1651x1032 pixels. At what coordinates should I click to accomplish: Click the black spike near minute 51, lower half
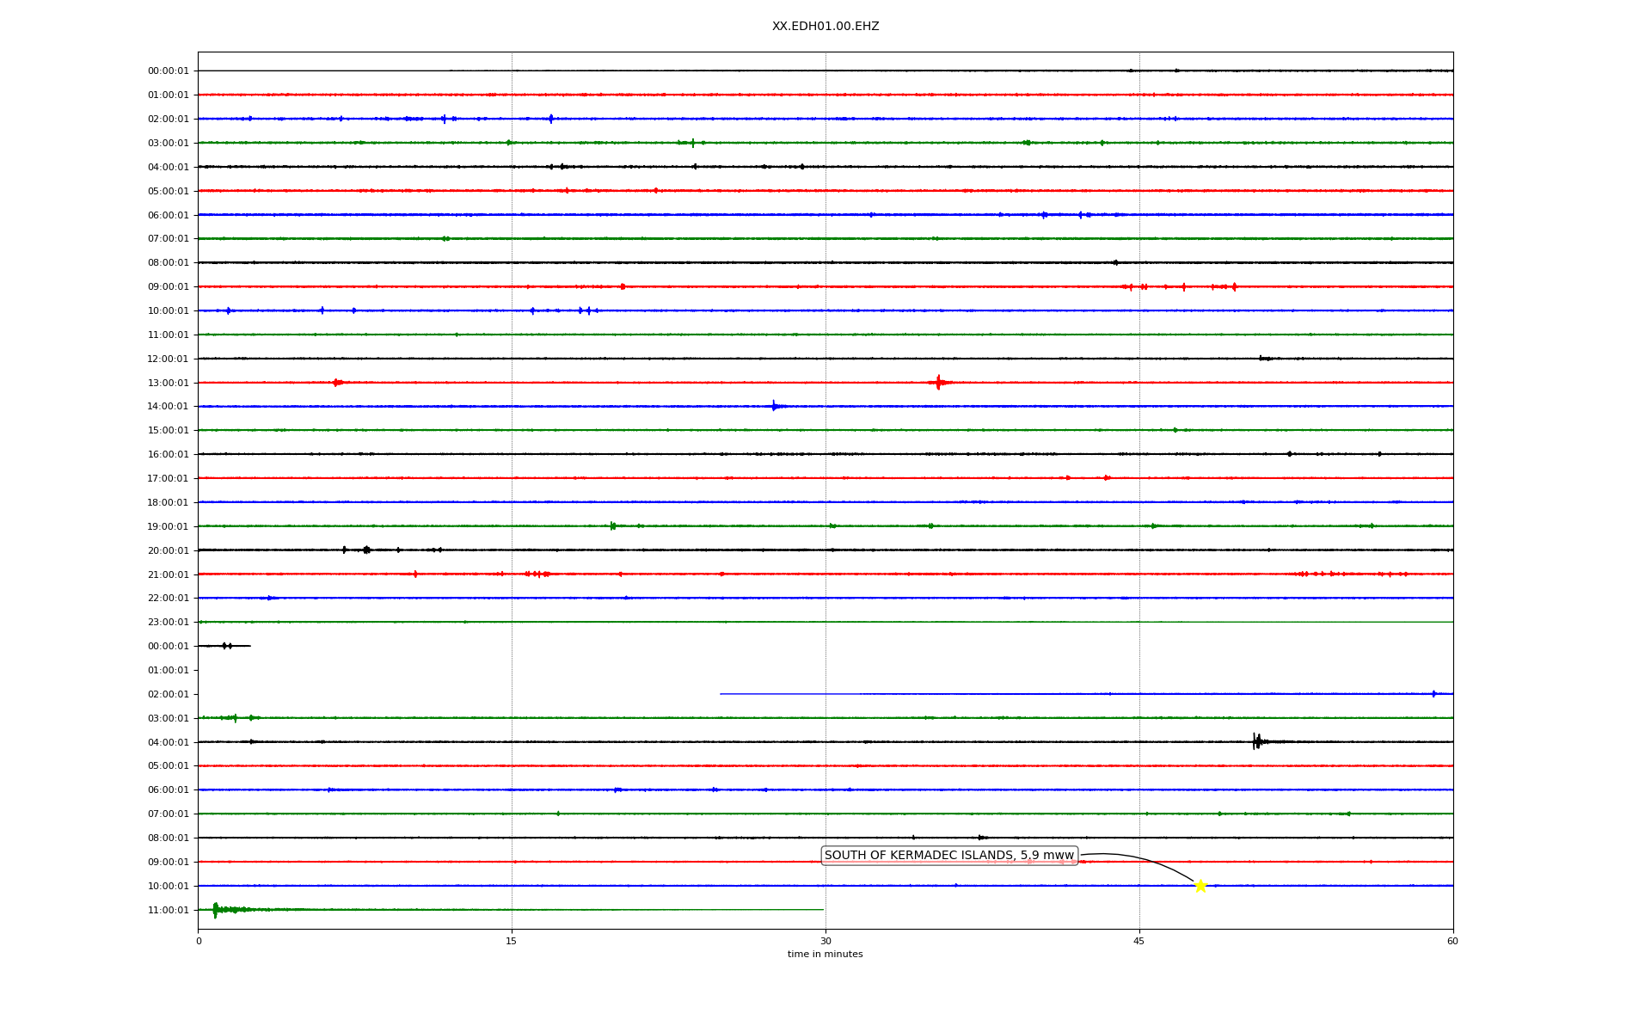[x=1256, y=741]
